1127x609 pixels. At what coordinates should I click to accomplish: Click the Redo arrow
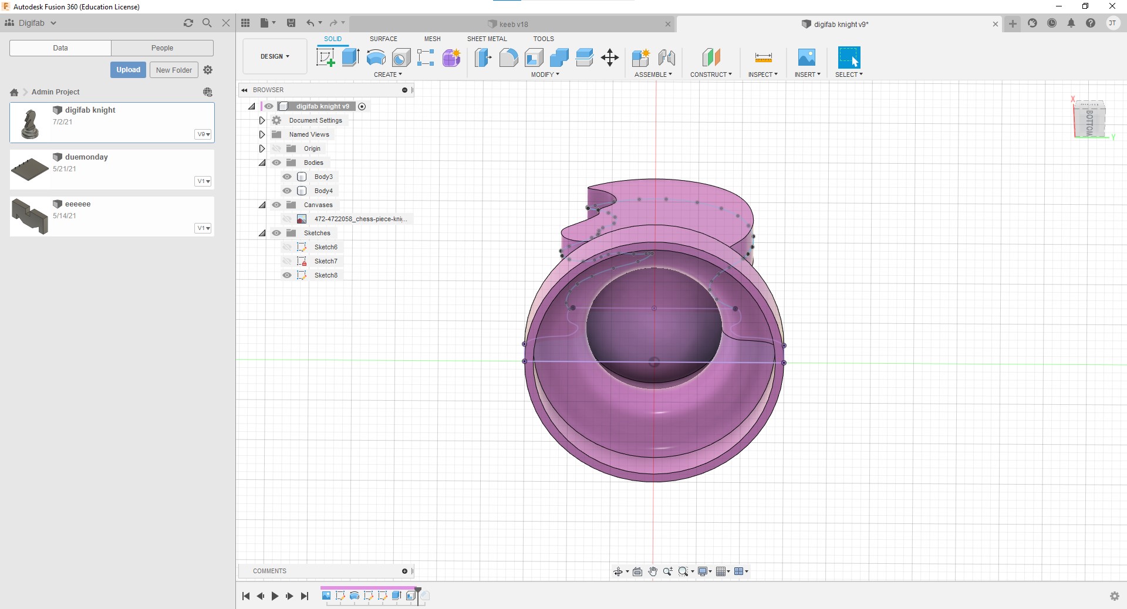(333, 23)
